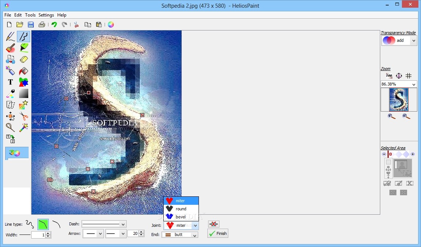The width and height of the screenshot is (421, 247).
Task: Open the File menu
Action: click(x=8, y=15)
